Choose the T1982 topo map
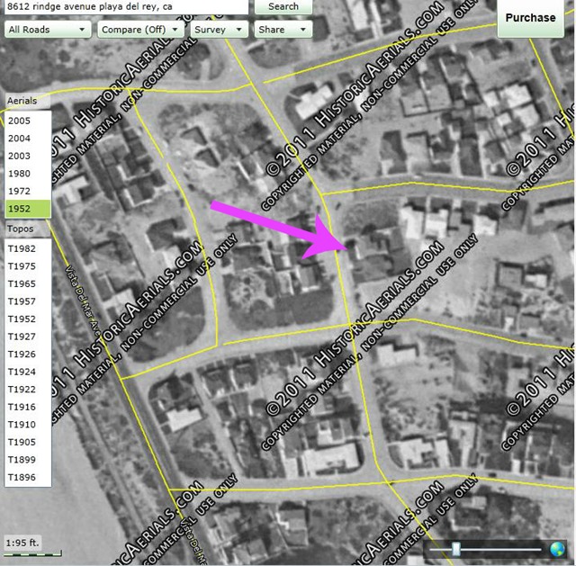 tap(28, 248)
